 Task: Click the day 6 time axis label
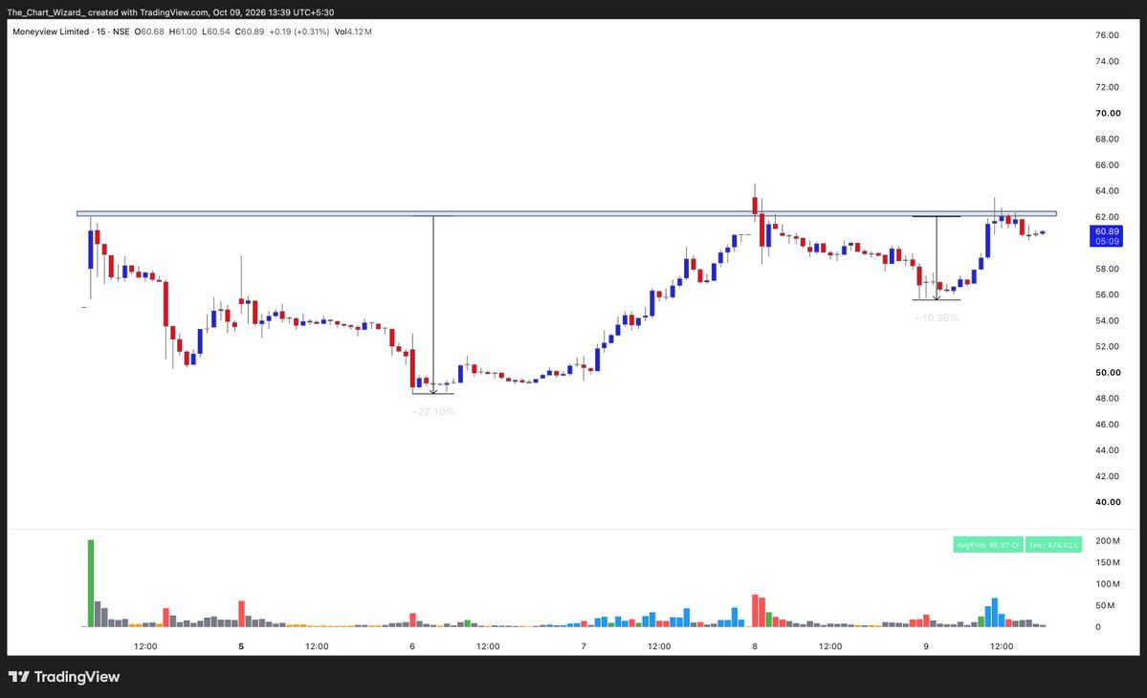coord(412,646)
